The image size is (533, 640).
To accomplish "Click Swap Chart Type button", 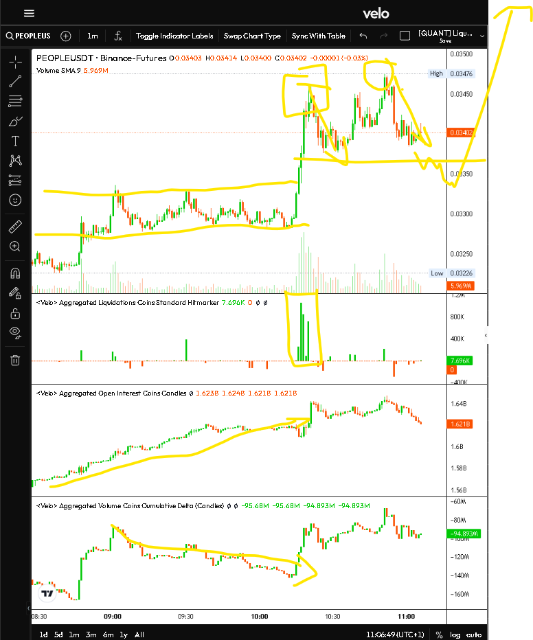I will pos(252,36).
